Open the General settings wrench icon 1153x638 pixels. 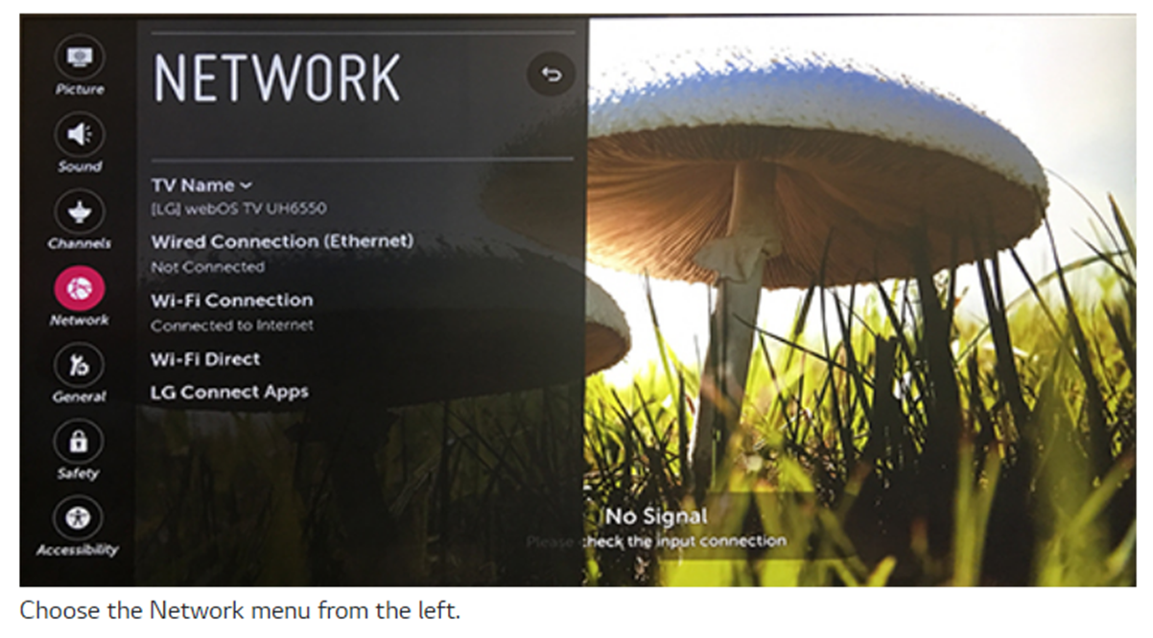tap(79, 364)
